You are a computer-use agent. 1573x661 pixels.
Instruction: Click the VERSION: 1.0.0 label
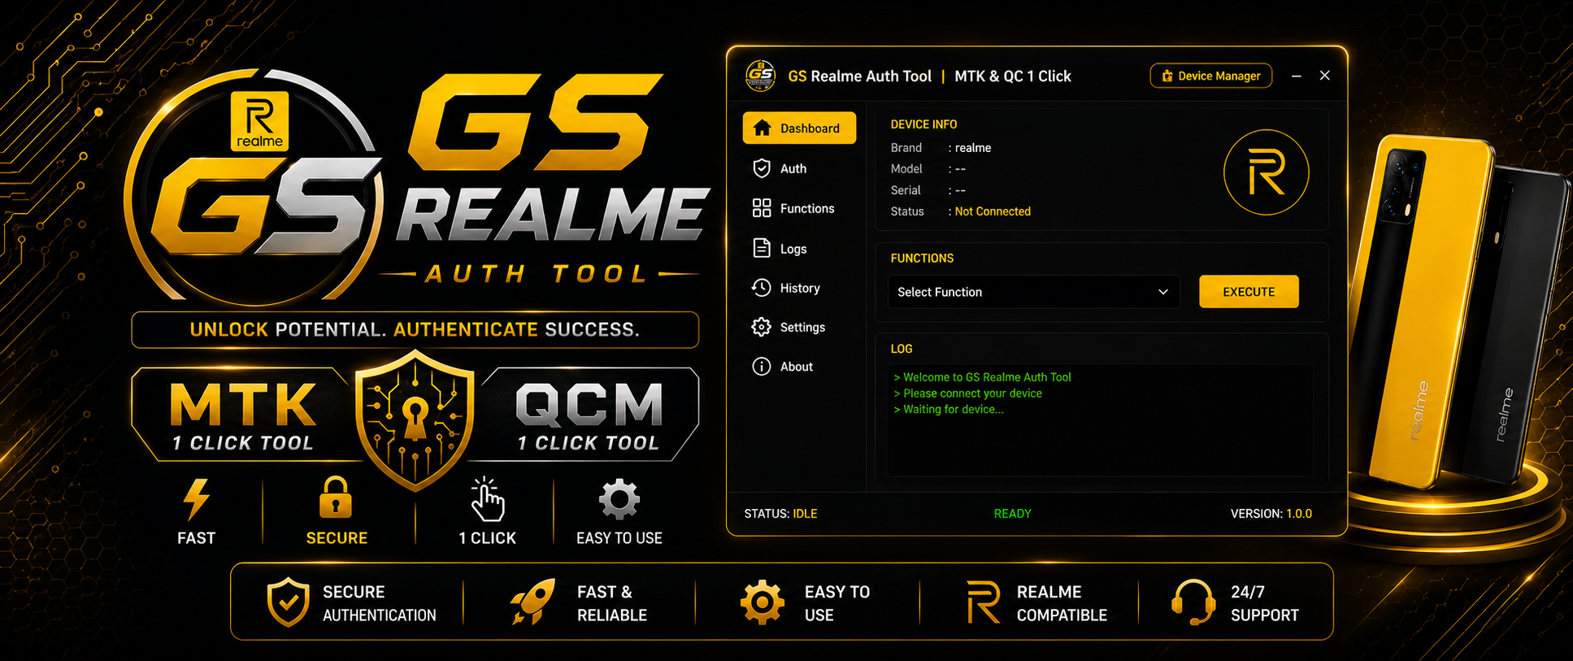click(1271, 514)
